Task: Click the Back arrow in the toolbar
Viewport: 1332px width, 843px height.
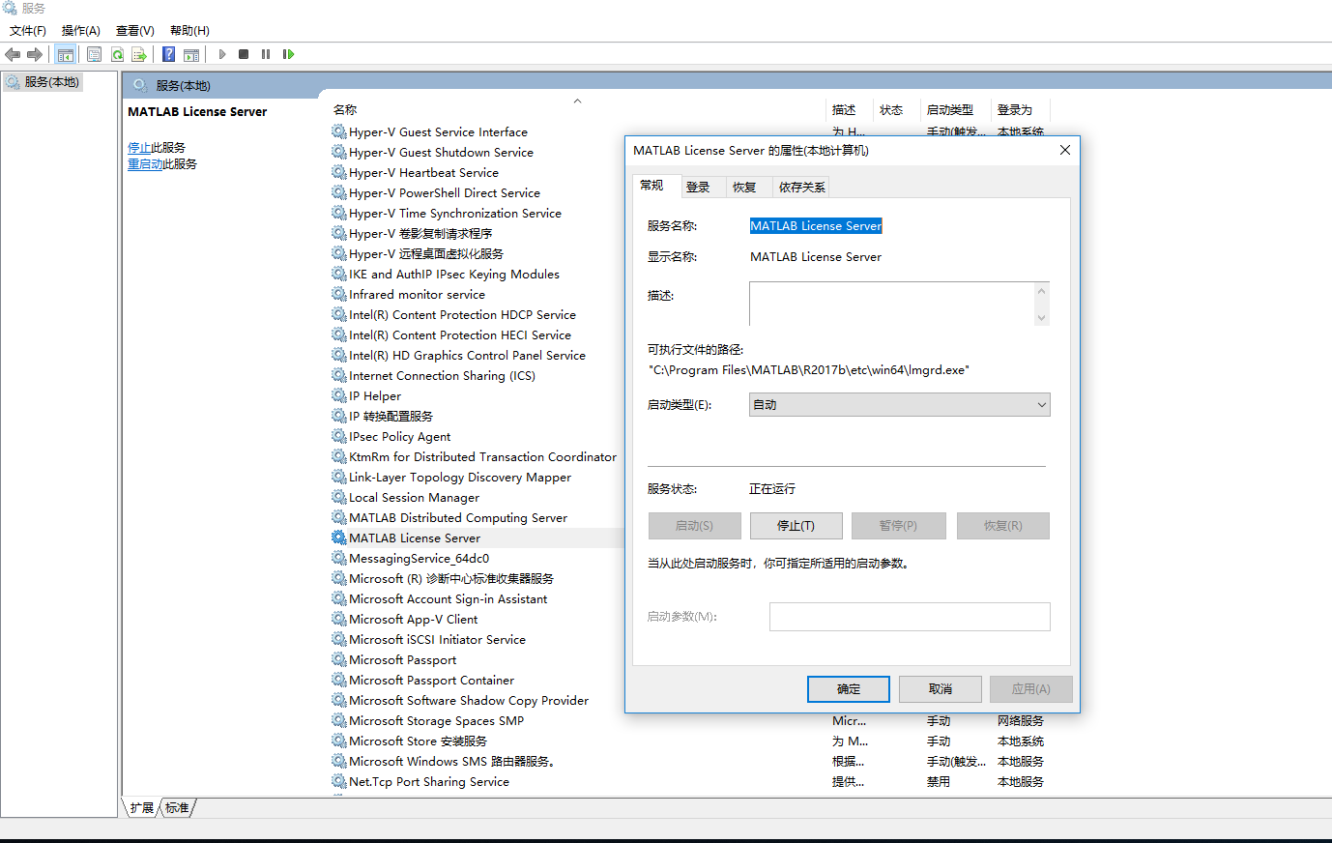Action: (13, 54)
